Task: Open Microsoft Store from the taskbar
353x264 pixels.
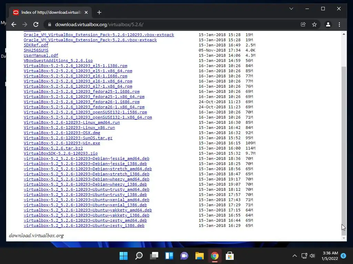Action: 230,256
